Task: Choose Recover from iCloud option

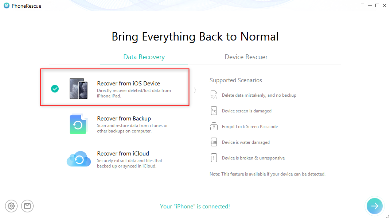Action: pyautogui.click(x=123, y=154)
